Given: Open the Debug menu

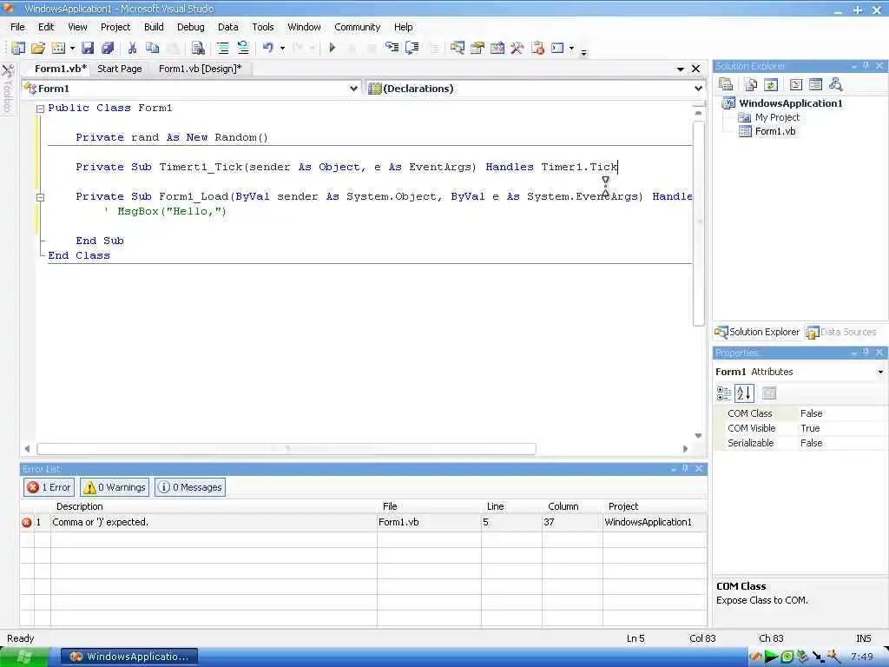Looking at the screenshot, I should pos(190,27).
